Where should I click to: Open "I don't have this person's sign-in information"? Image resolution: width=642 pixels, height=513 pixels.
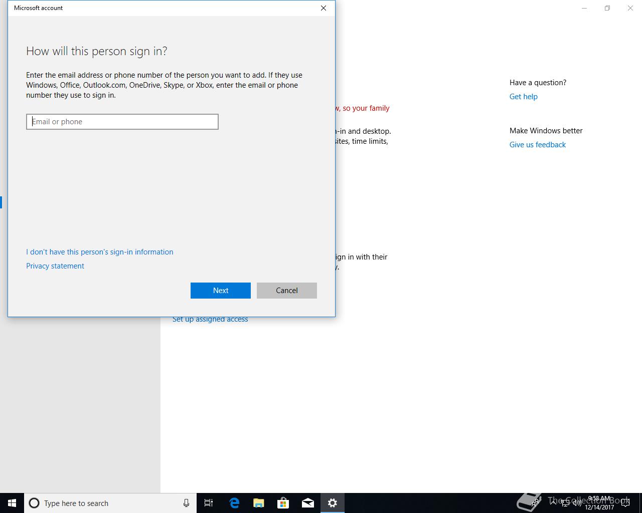tap(100, 252)
